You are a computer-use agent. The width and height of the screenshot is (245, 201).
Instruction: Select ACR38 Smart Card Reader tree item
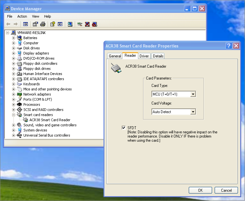50,120
